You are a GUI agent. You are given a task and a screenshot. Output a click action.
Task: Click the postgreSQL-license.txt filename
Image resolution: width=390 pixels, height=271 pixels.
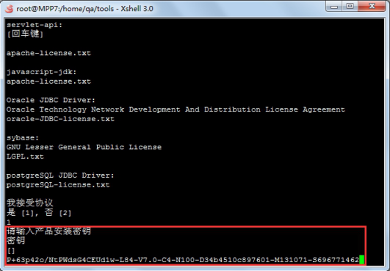pyautogui.click(x=58, y=185)
